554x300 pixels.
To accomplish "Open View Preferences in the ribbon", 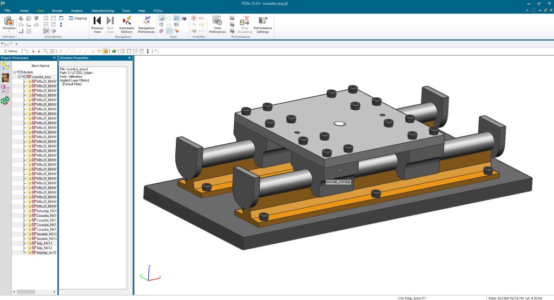I will (217, 25).
